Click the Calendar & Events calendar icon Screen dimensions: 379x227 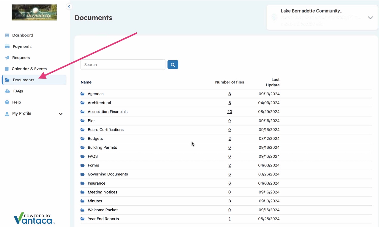(x=7, y=69)
